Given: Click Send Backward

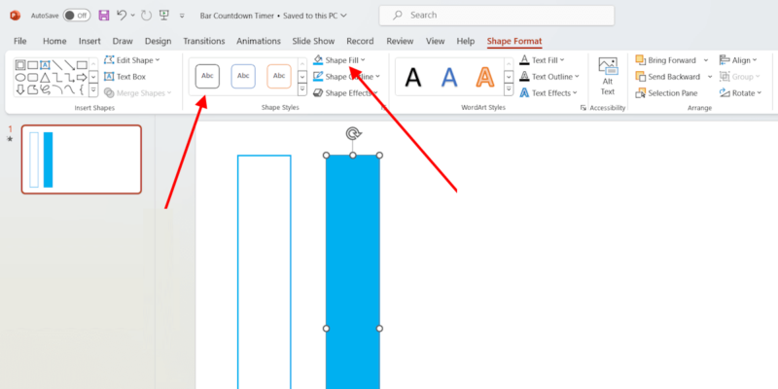Looking at the screenshot, I should (668, 77).
